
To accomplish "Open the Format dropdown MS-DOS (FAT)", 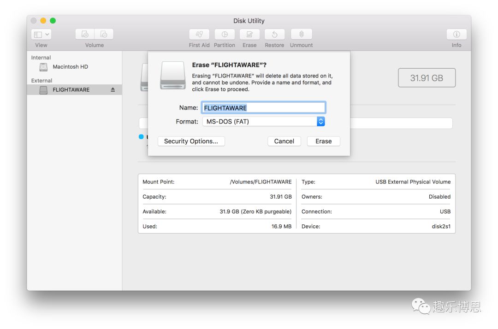I will click(264, 122).
